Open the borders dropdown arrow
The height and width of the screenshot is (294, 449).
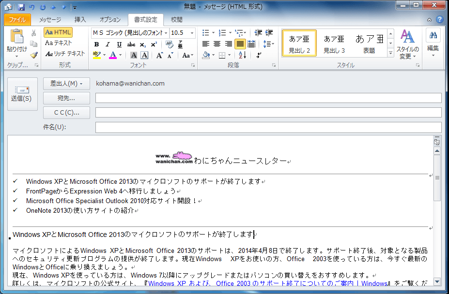pyautogui.click(x=230, y=55)
